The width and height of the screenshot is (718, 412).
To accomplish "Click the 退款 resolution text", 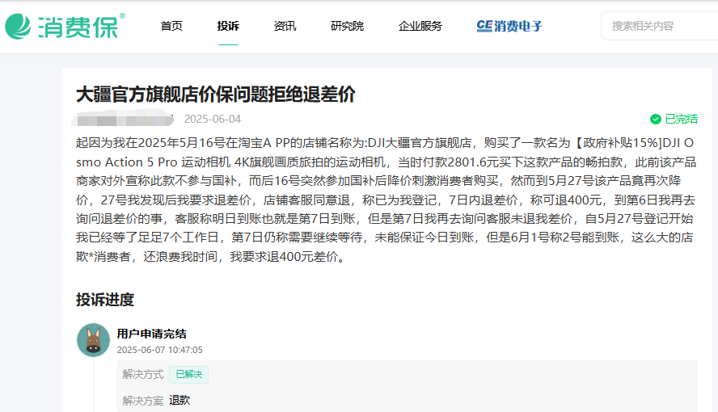I will (179, 401).
